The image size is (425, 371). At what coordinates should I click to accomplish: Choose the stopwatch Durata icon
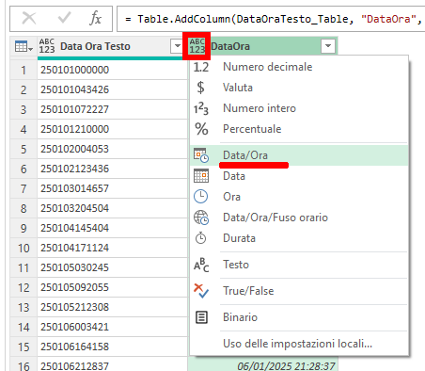[200, 238]
